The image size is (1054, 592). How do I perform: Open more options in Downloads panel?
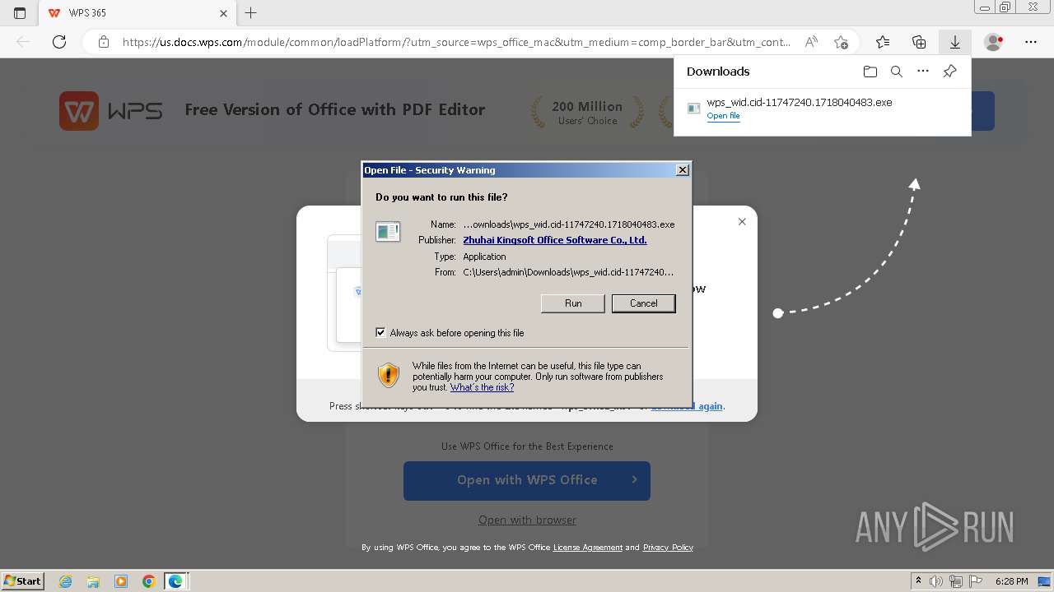[923, 72]
